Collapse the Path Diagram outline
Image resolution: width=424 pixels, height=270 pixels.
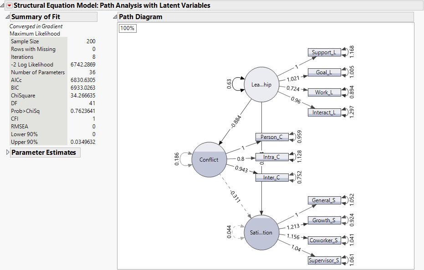114,16
